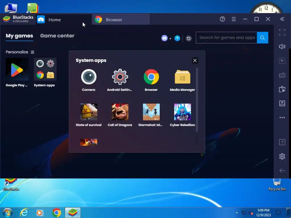Click the BlueStacks desktop shortcut
The width and height of the screenshot is (291, 218).
11,184
